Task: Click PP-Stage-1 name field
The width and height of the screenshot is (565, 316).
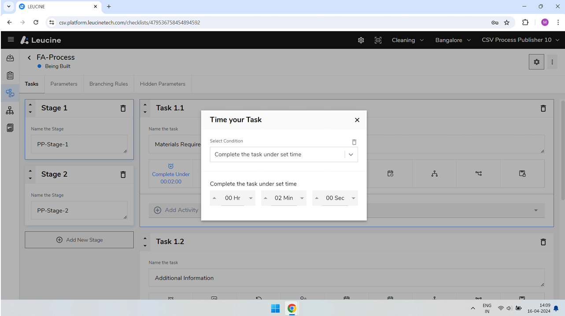Action: pos(79,144)
